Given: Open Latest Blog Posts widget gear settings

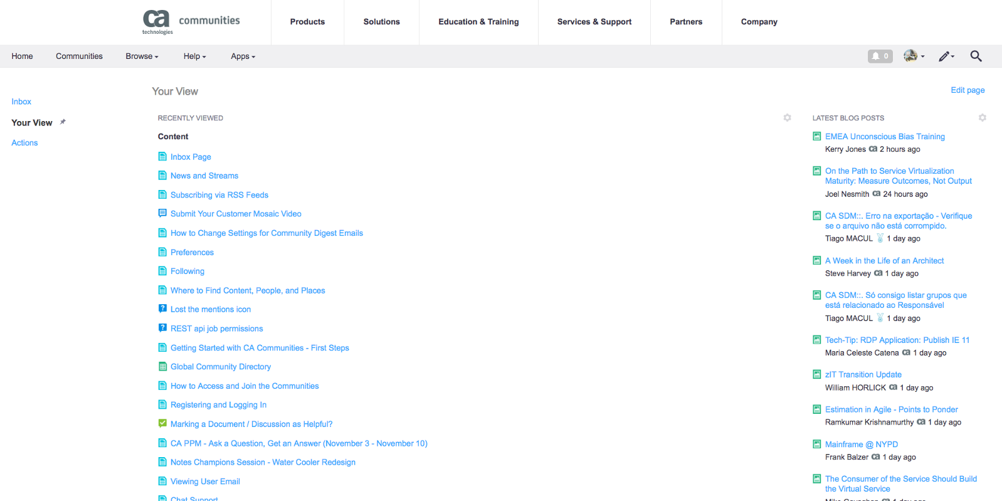Looking at the screenshot, I should pos(982,118).
